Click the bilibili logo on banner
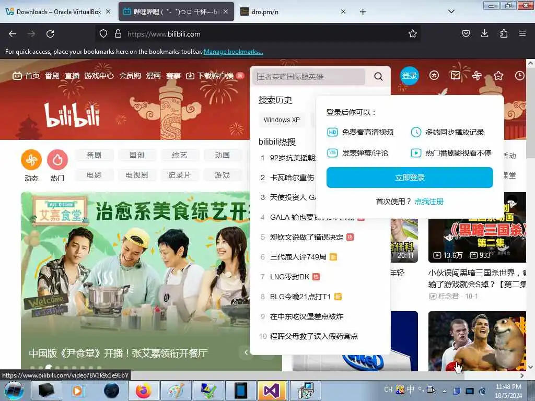Image resolution: width=535 pixels, height=401 pixels. tap(72, 115)
